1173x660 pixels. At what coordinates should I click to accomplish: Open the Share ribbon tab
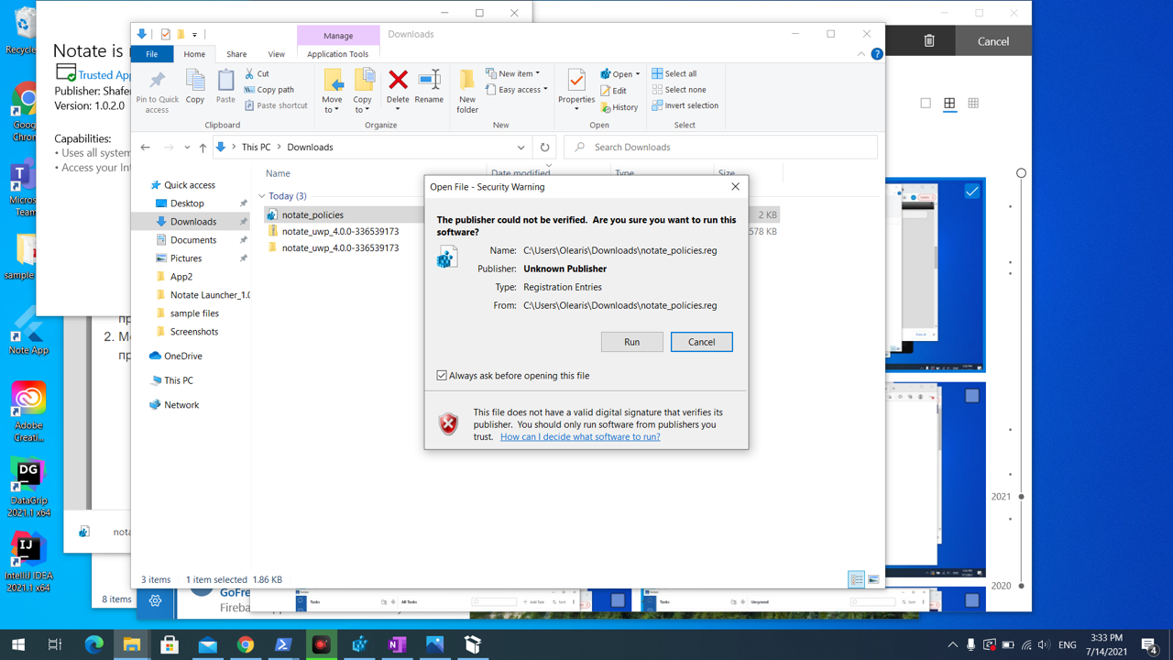tap(236, 54)
